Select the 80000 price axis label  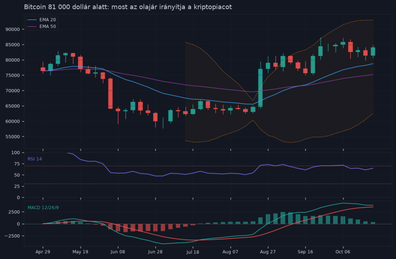[x=13, y=60]
